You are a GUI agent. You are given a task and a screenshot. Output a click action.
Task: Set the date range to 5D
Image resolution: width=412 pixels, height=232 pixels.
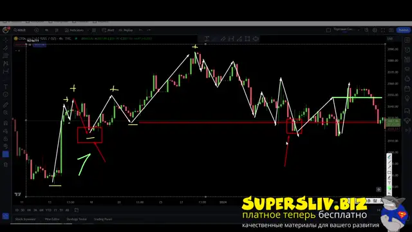click(23, 210)
